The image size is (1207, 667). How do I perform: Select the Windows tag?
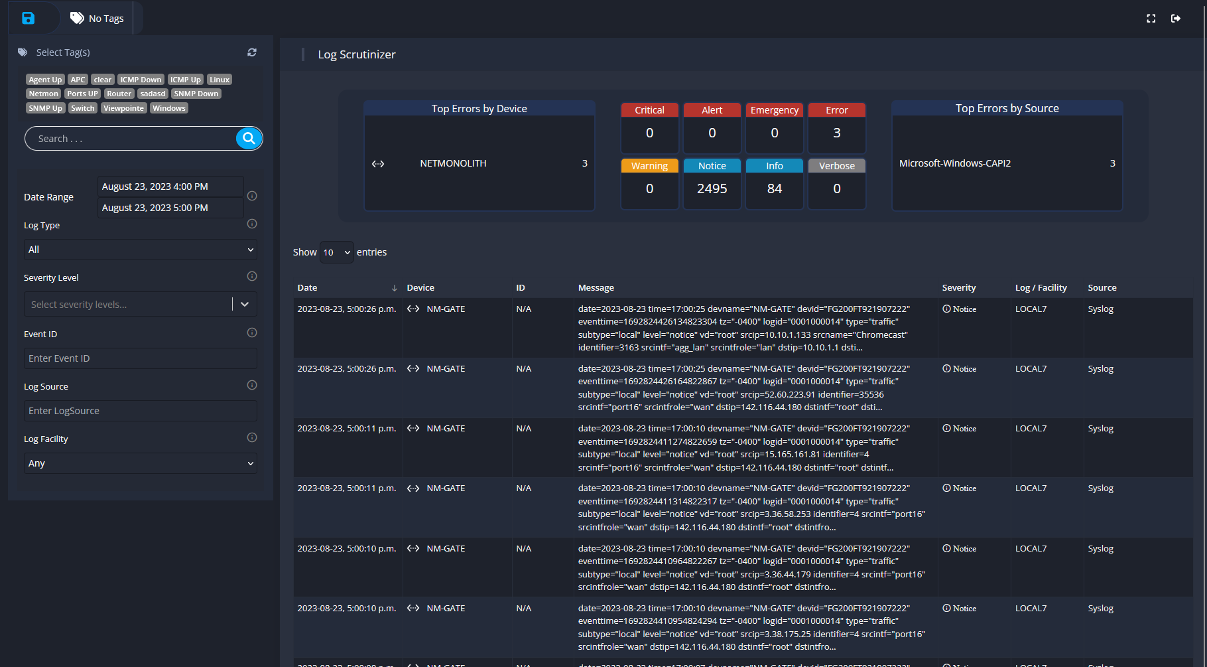pyautogui.click(x=169, y=108)
